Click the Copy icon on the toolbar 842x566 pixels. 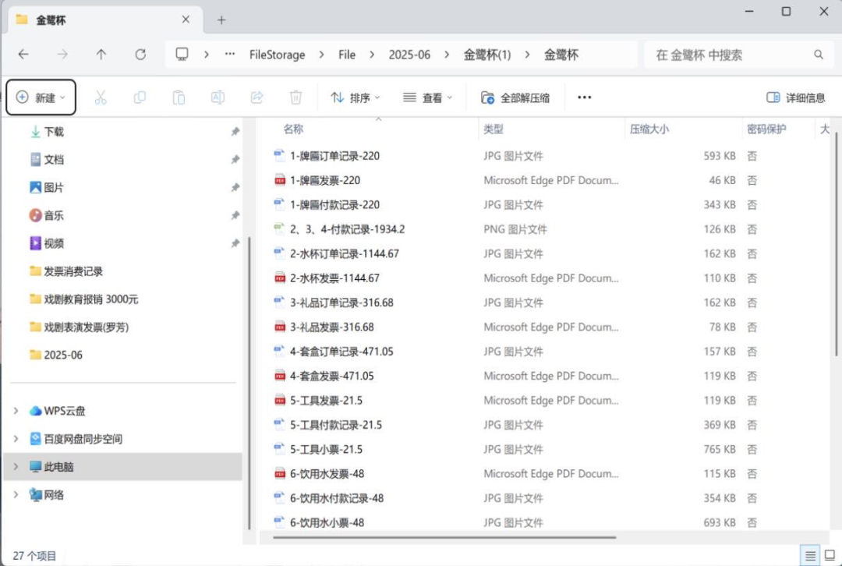click(140, 97)
